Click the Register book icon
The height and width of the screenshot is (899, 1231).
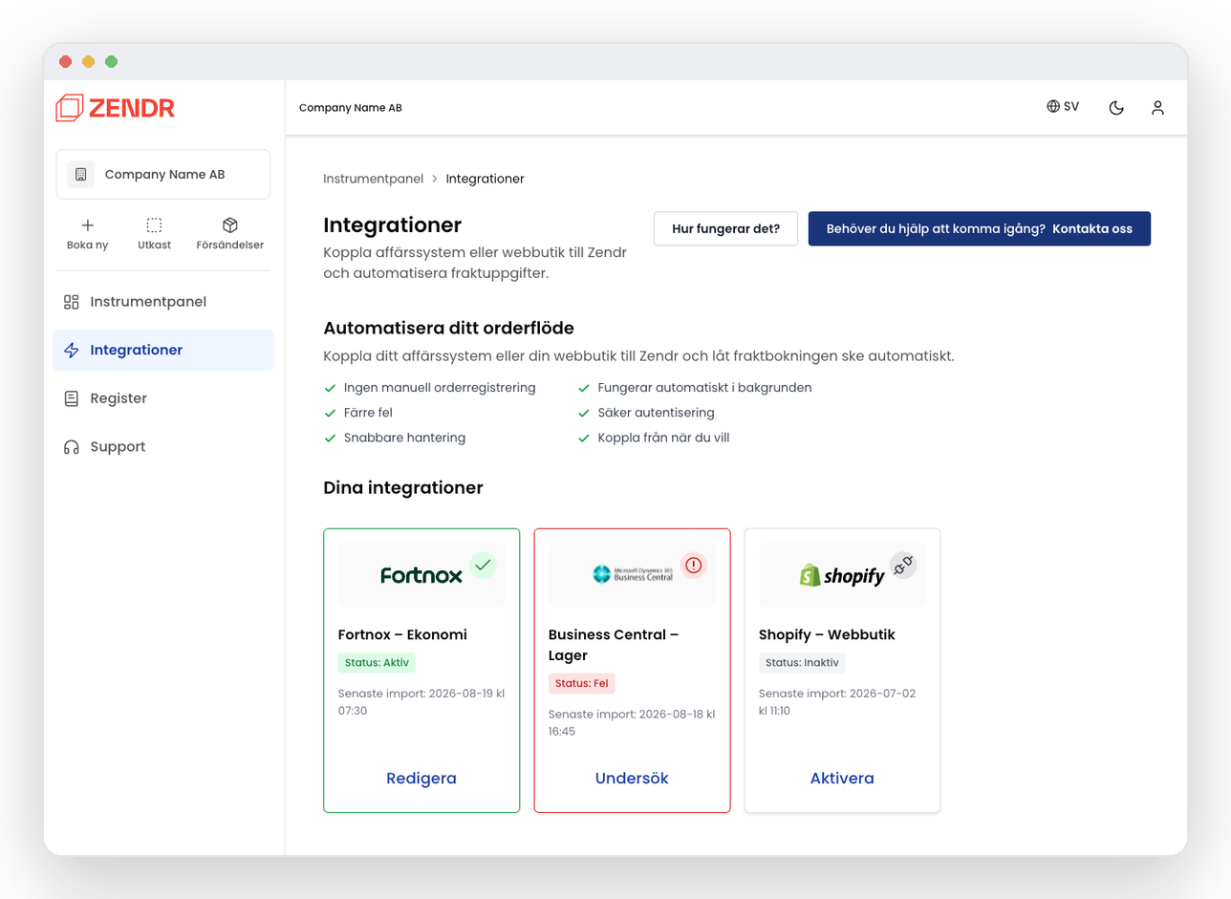pyautogui.click(x=71, y=398)
